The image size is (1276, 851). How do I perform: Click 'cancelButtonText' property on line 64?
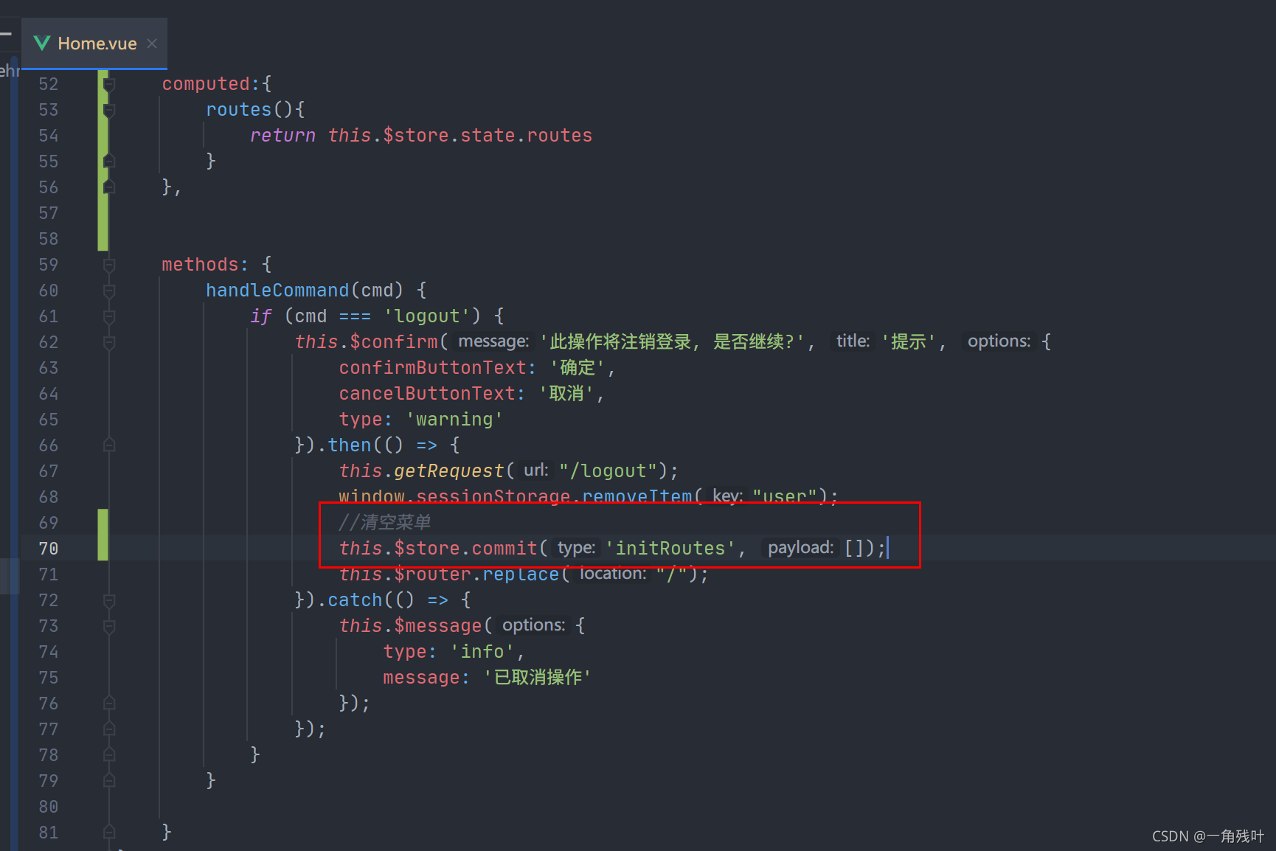(426, 394)
